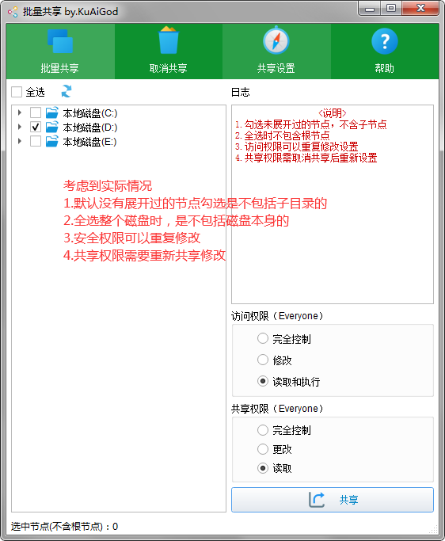
Task: Maximize the 批量共享 window
Action: (x=391, y=9)
